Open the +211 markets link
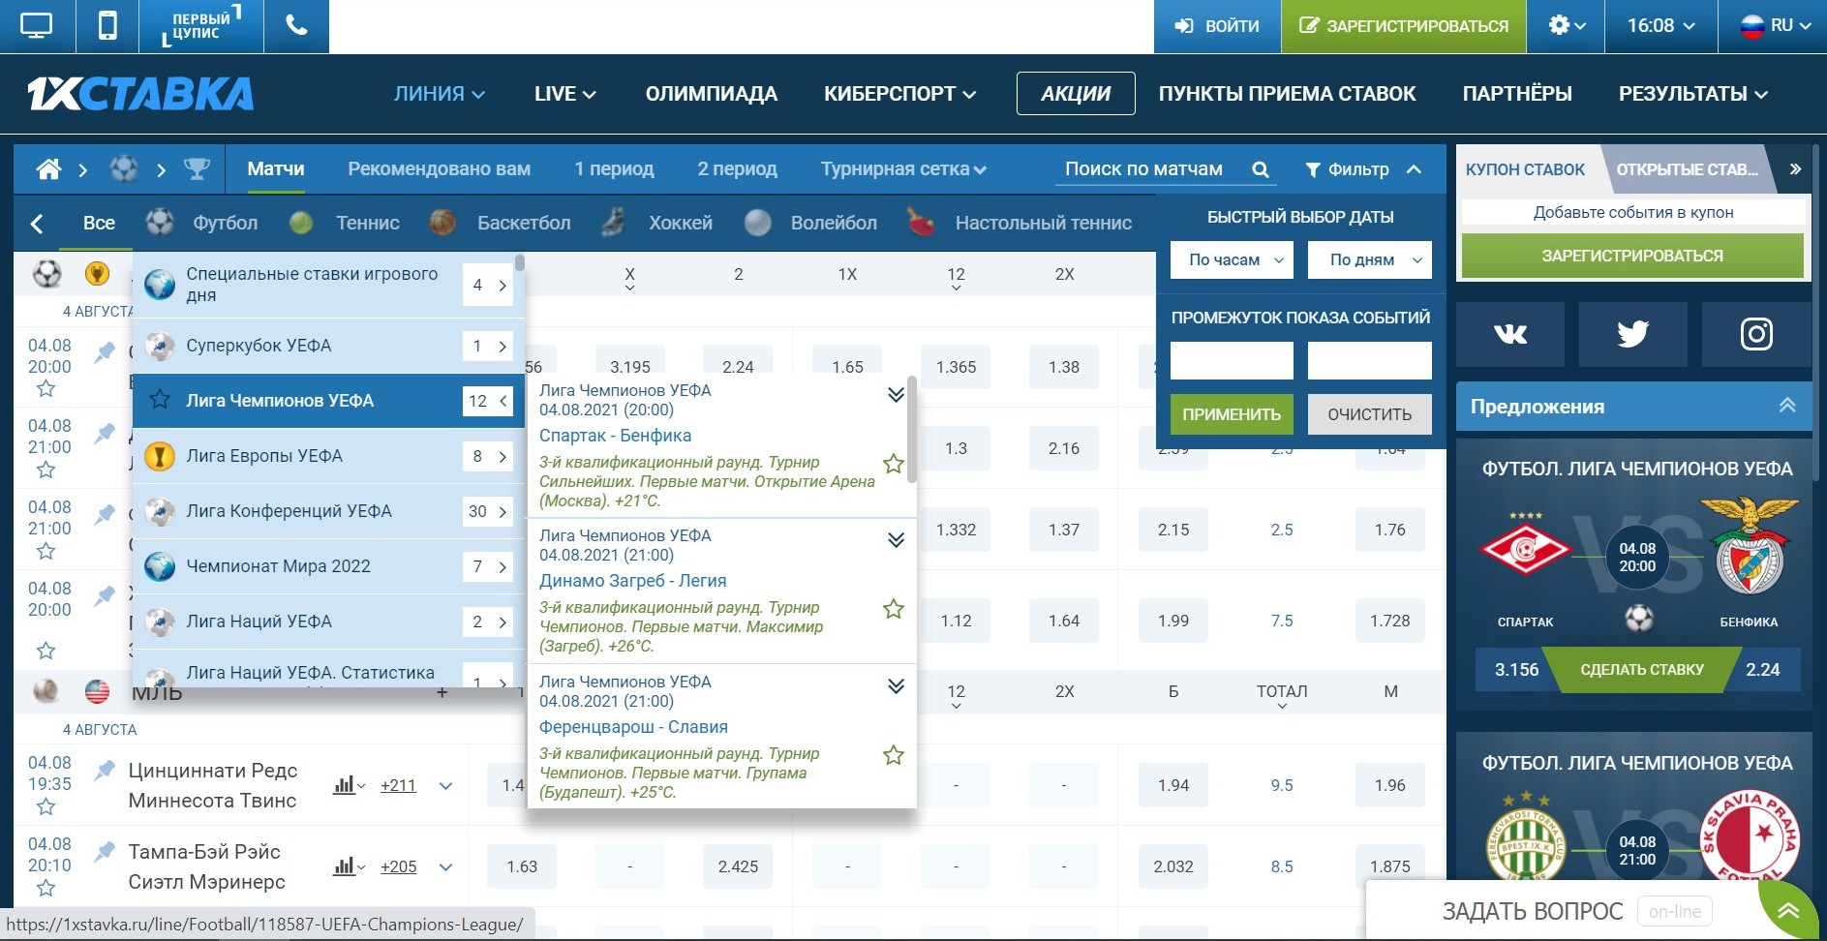1827x941 pixels. pos(398,785)
